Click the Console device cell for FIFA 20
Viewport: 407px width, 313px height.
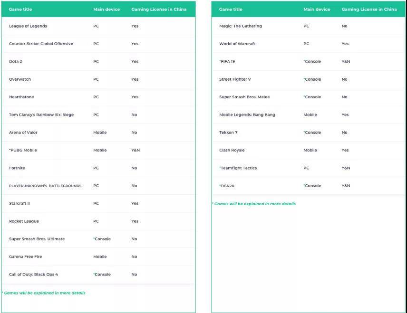[x=312, y=186]
